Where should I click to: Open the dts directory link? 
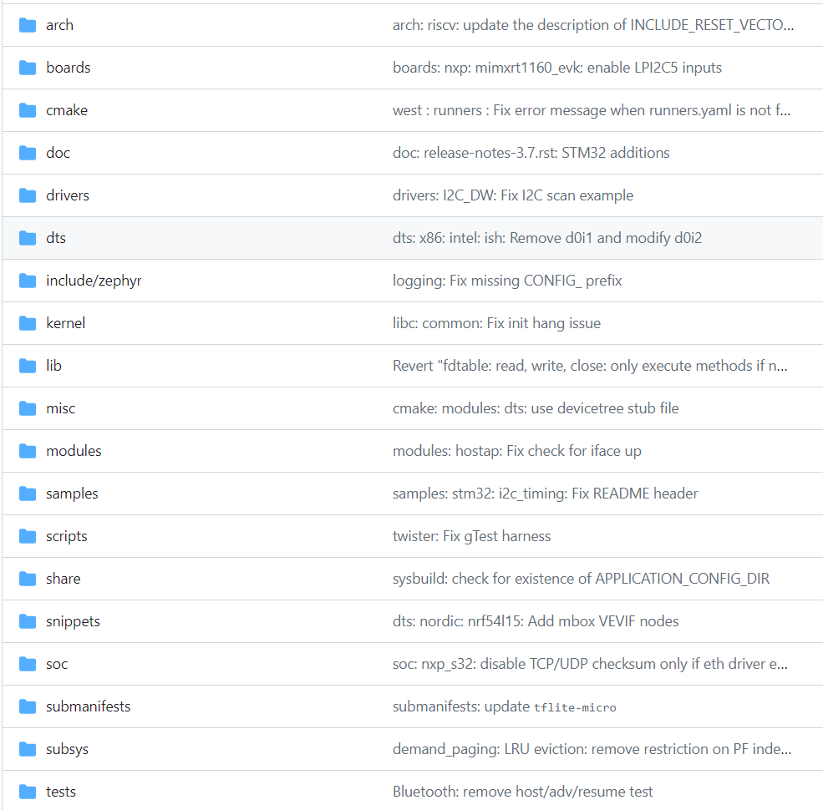tap(56, 238)
